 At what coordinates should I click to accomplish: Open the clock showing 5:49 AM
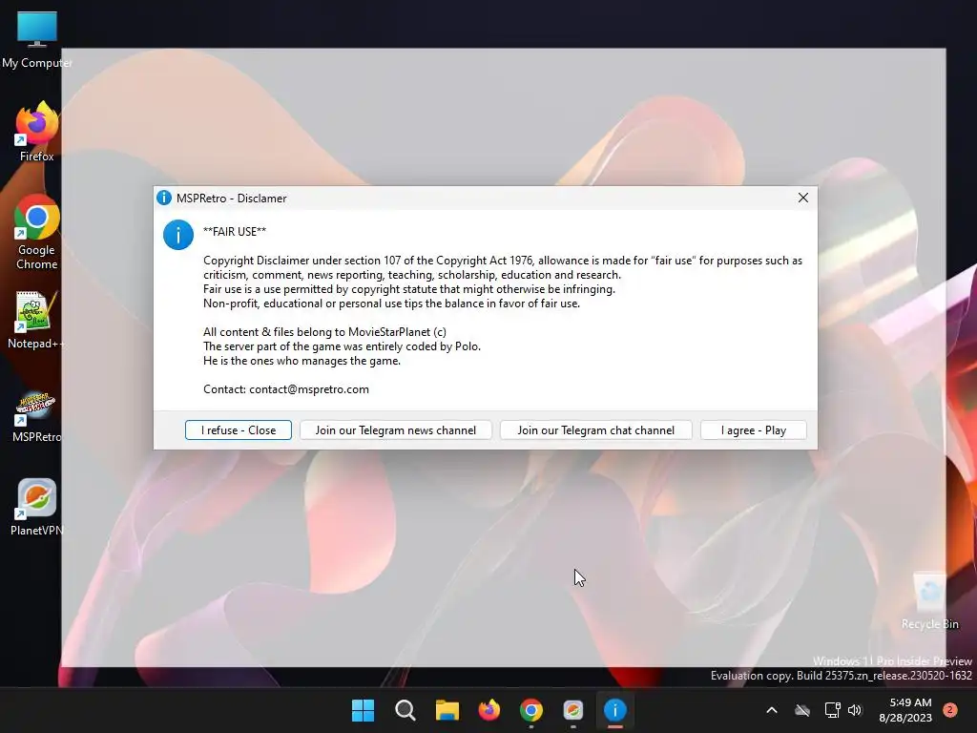(905, 710)
